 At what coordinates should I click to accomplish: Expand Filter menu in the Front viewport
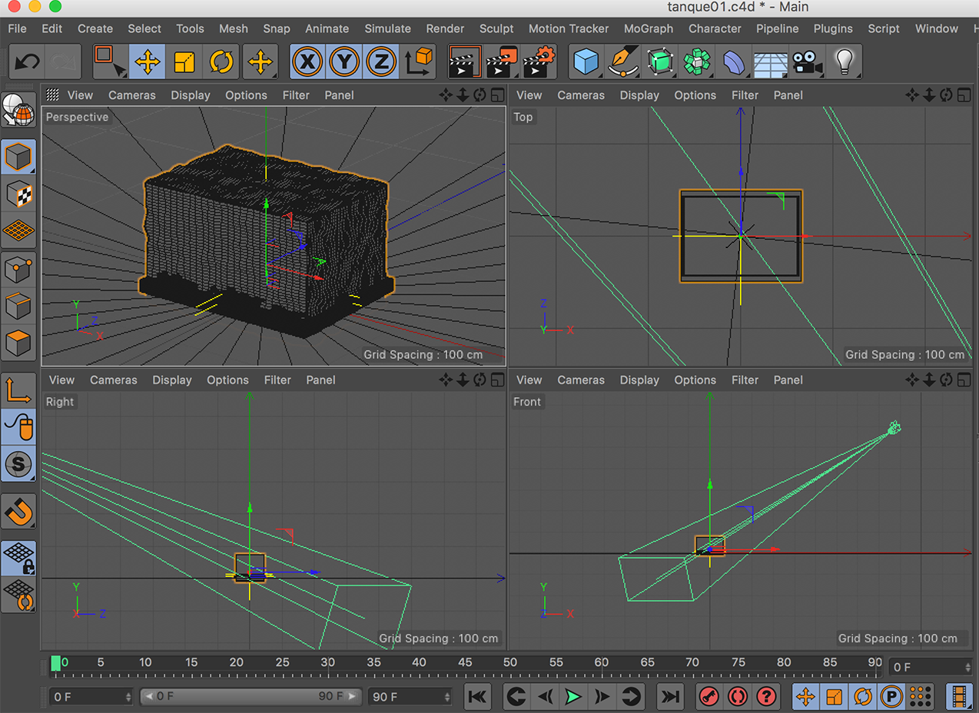[x=745, y=380]
